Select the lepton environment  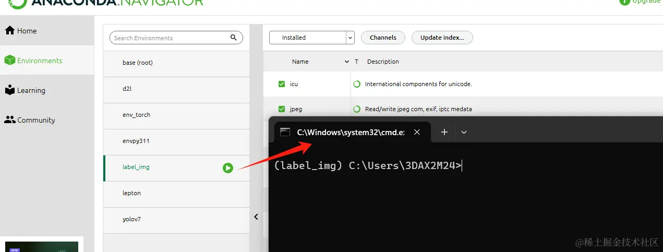coord(176,194)
